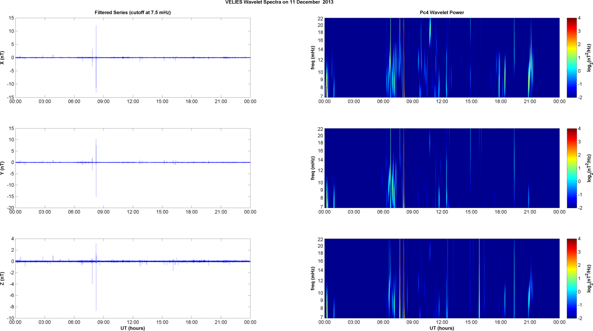Click UT (hours) label under Z series plot
The width and height of the screenshot is (593, 331).
tap(132, 328)
